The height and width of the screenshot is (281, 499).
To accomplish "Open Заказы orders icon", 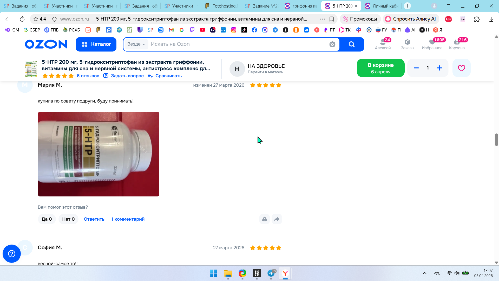I will click(407, 44).
